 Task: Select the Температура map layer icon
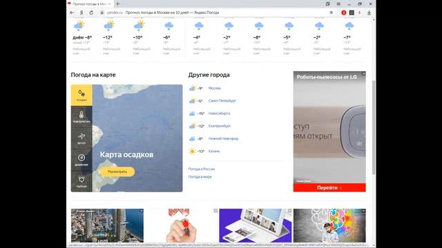click(x=81, y=116)
